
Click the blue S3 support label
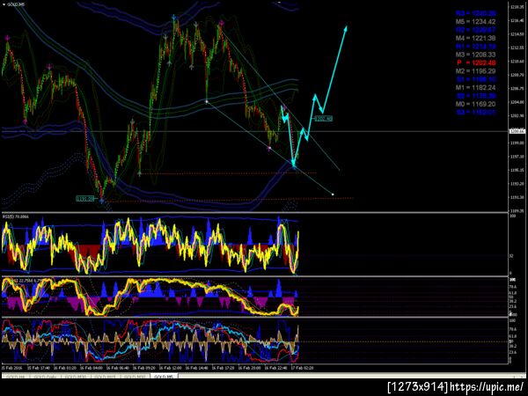[x=475, y=112]
